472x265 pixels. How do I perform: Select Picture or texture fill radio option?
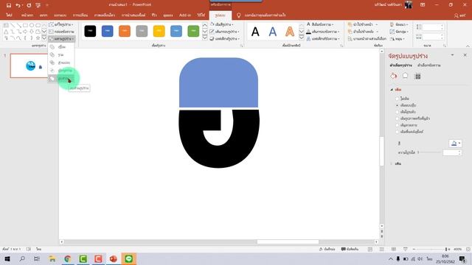click(x=397, y=119)
